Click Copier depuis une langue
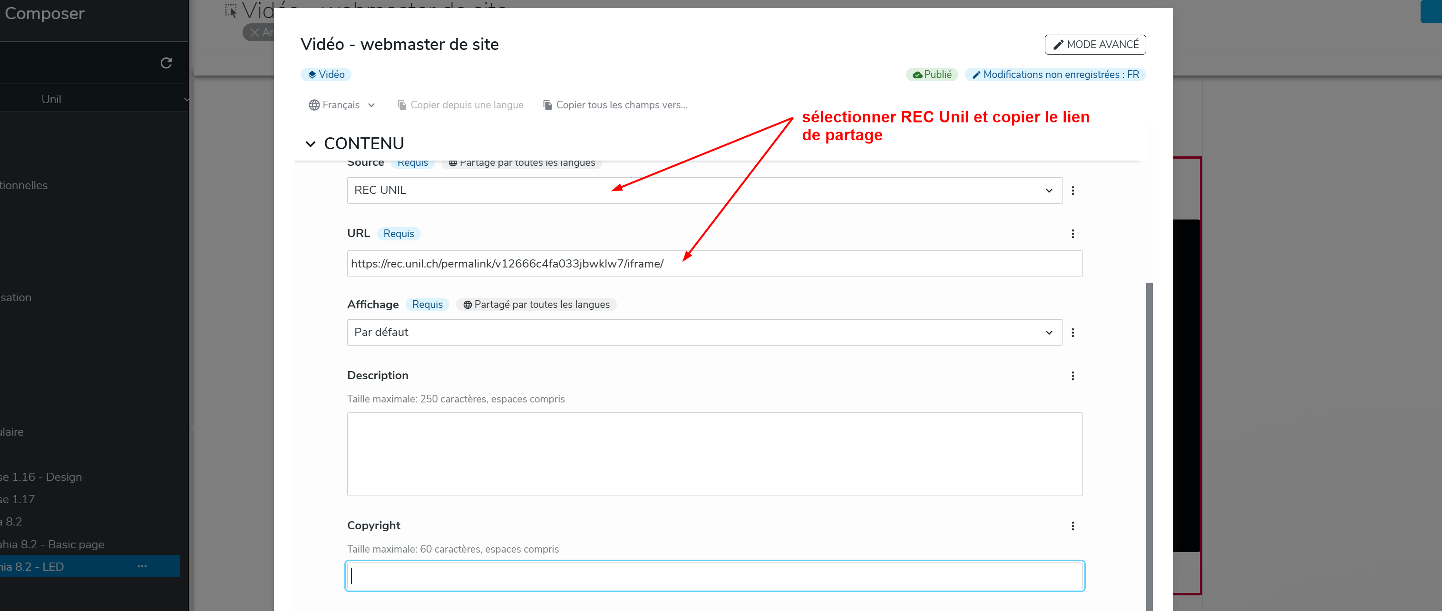Image resolution: width=1442 pixels, height=611 pixels. 460,105
